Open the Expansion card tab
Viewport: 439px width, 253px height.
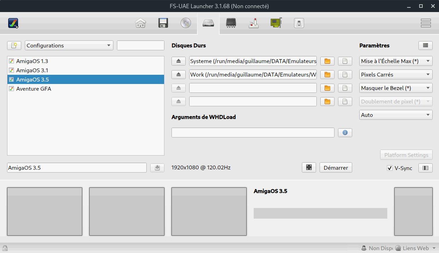[276, 23]
